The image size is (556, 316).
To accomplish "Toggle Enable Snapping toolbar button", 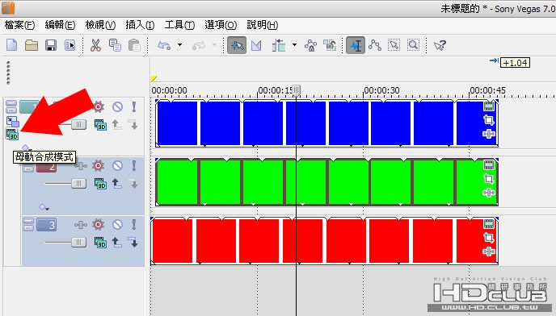I will [237, 46].
